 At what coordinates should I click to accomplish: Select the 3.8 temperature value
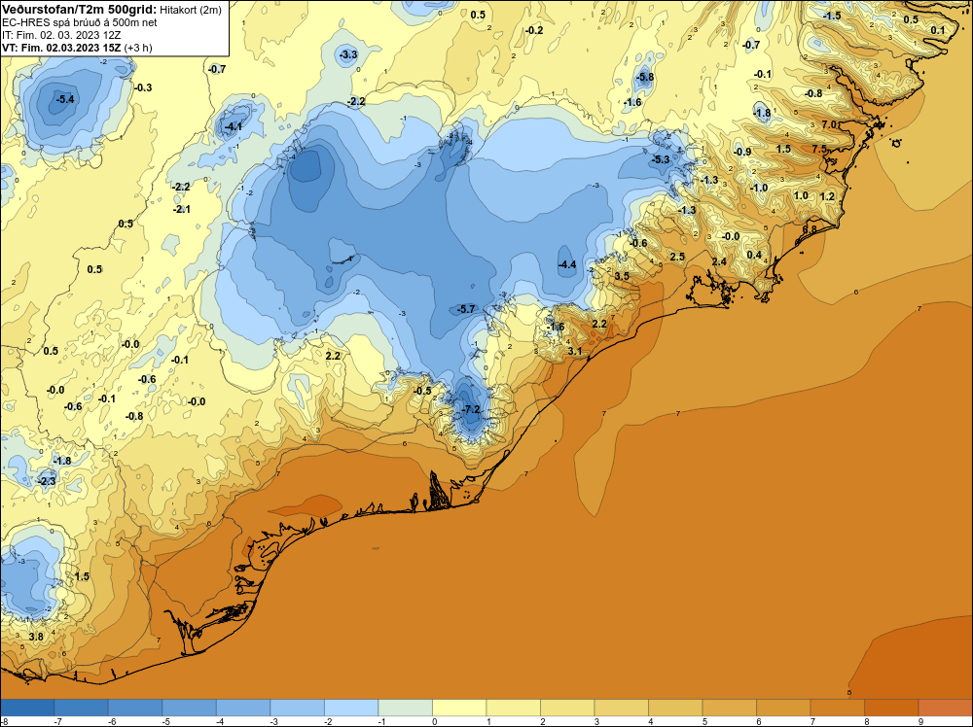pyautogui.click(x=36, y=637)
